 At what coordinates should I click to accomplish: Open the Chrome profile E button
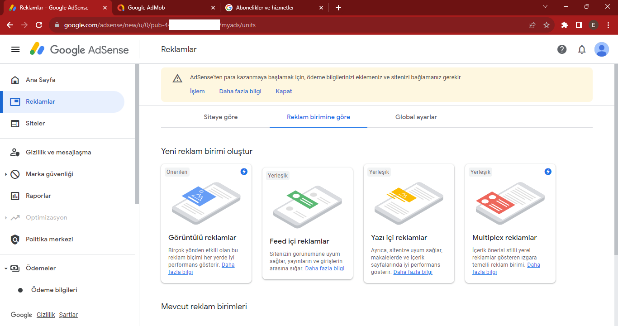tap(594, 25)
